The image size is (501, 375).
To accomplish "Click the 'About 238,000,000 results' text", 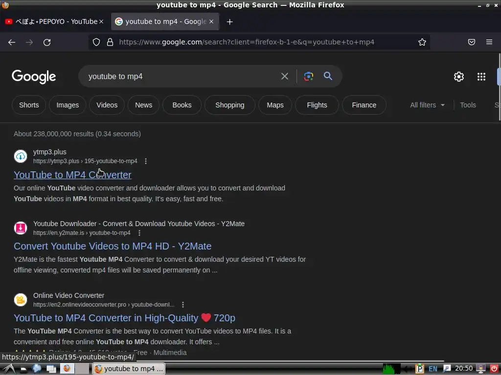I will [x=77, y=134].
